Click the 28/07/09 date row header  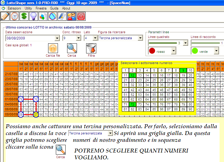tap(11, 89)
